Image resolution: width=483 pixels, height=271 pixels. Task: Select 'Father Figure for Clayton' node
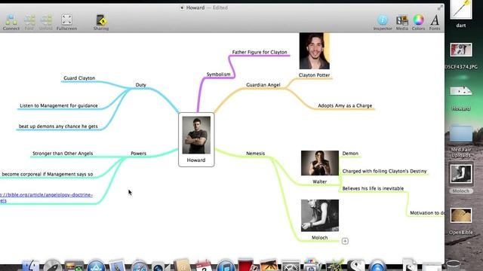coord(260,52)
